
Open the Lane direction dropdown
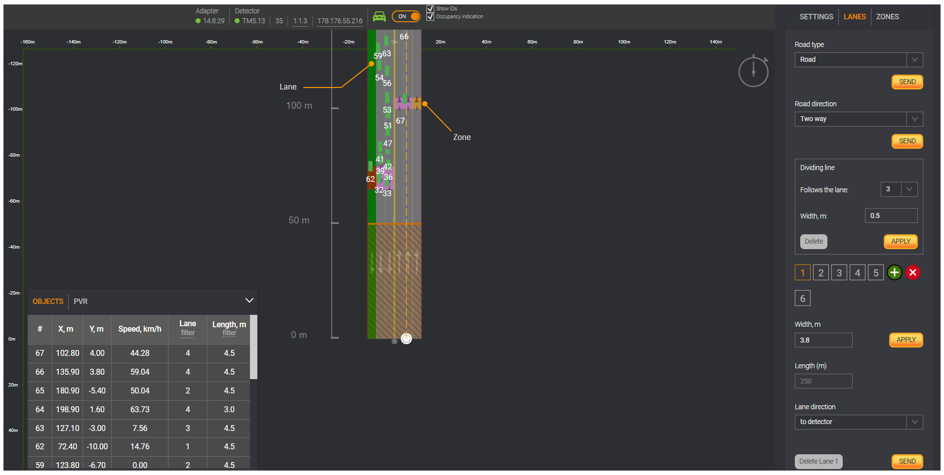click(x=859, y=422)
